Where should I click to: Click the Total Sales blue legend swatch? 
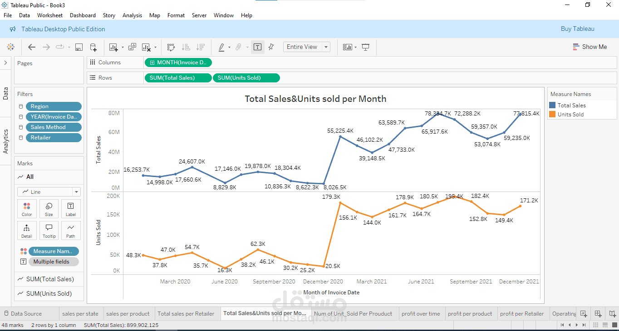point(552,105)
